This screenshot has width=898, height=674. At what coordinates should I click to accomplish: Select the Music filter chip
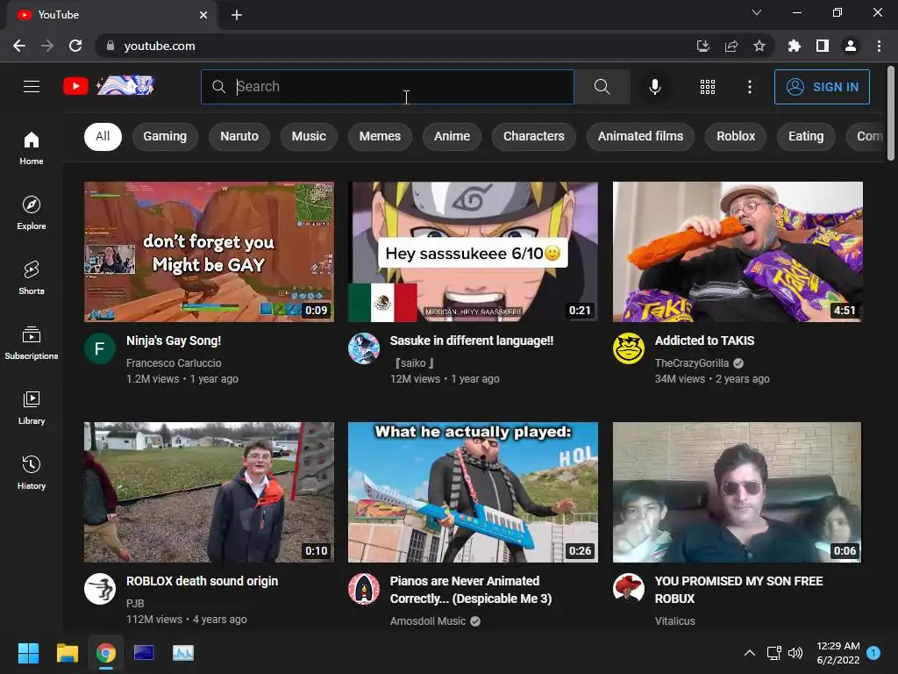pos(309,136)
